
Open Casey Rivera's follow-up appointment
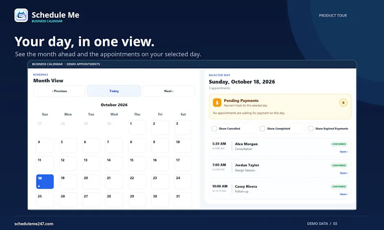click(x=344, y=194)
